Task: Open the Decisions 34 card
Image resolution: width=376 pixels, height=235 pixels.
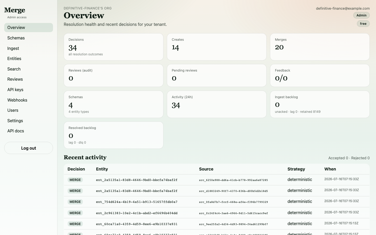Action: tap(114, 47)
